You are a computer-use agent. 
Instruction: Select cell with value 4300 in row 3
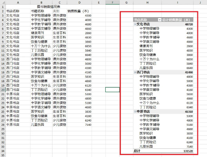point(79,15)
